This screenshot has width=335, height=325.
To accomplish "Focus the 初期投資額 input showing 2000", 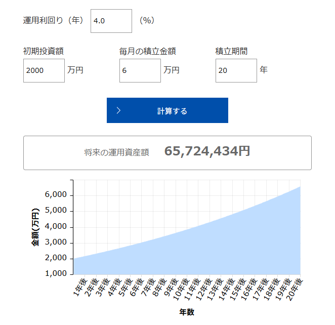I will click(x=44, y=70).
